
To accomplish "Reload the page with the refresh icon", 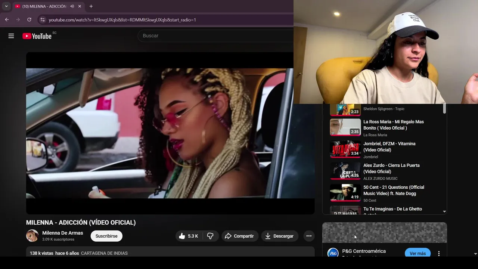I will pyautogui.click(x=29, y=19).
